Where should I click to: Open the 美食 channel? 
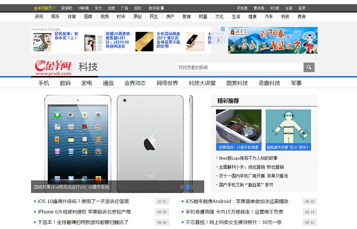tap(301, 16)
